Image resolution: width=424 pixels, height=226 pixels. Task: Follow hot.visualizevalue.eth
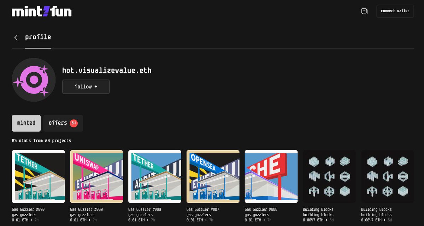point(86,87)
